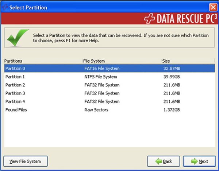Click the title bar app icon
Screen dimensions: 219x171
point(5,7)
